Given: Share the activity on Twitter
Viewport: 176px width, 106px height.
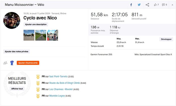Looking at the screenshot, I should coord(139,5).
